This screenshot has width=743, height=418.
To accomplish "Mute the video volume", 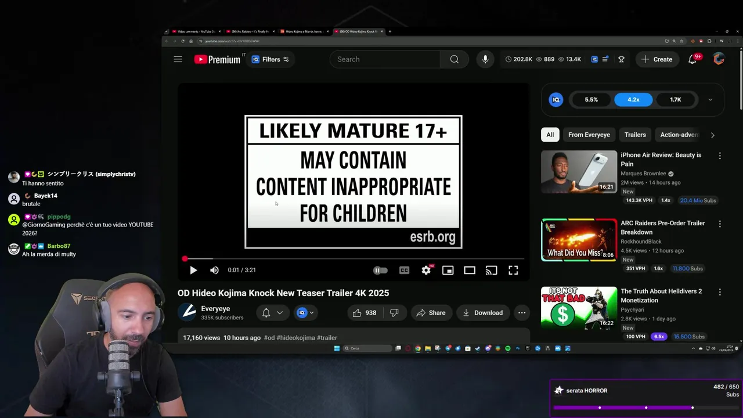I will point(214,270).
